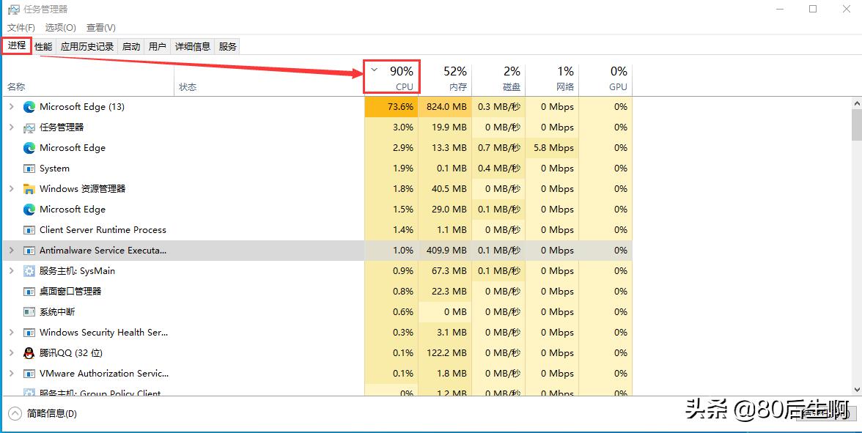Expand the Windows 资源管理器 process group
The image size is (862, 433).
click(x=11, y=189)
